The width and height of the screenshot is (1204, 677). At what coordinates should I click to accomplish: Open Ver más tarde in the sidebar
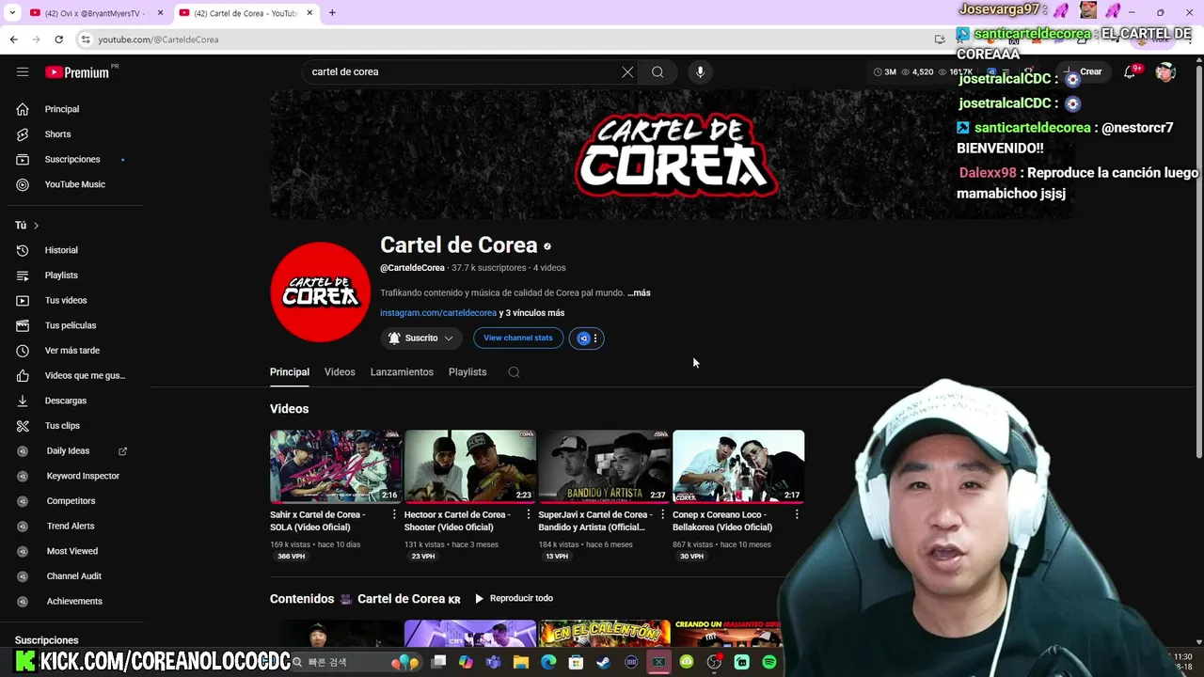(x=71, y=351)
